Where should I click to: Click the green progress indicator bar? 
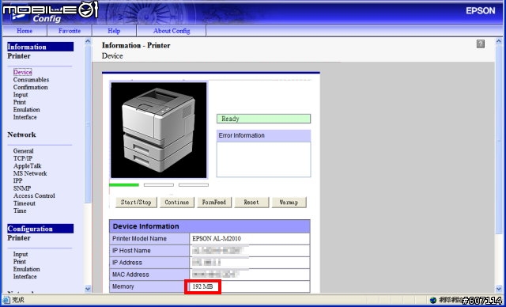[124, 185]
